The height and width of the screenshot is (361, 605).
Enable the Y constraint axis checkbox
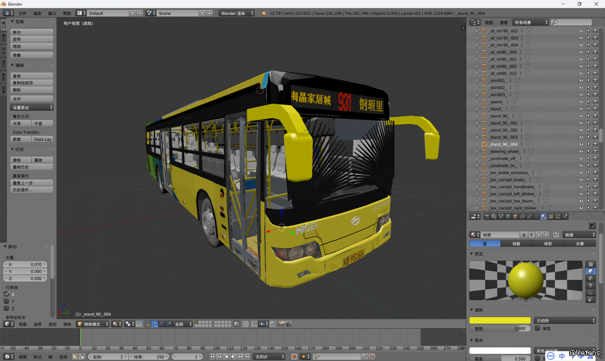click(x=6, y=301)
